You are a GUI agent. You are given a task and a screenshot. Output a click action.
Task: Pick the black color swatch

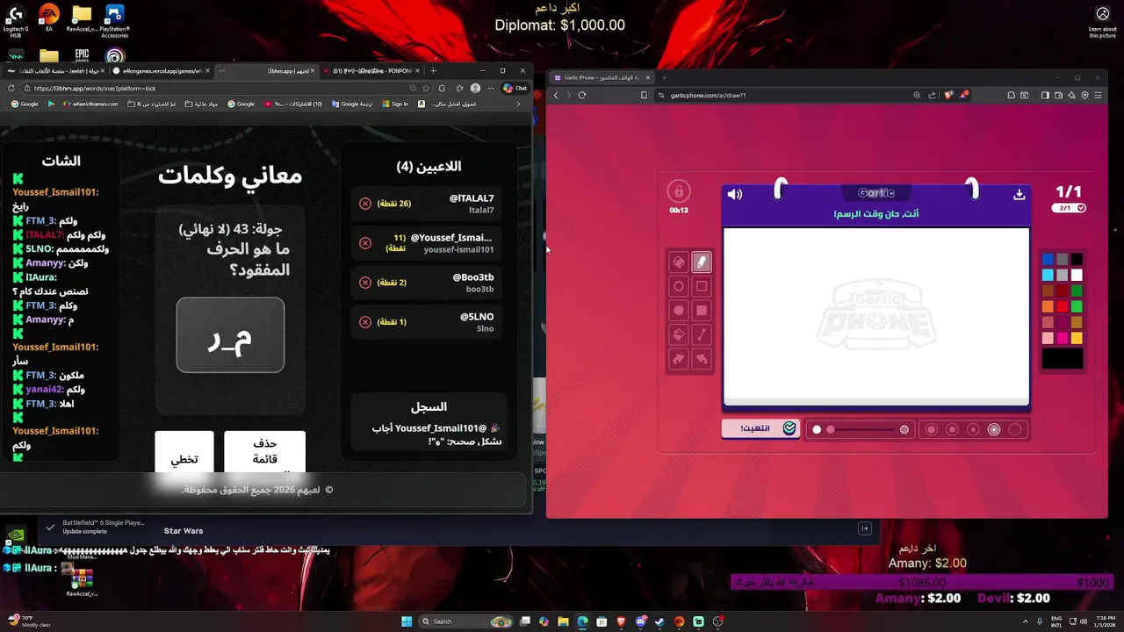pos(1077,259)
